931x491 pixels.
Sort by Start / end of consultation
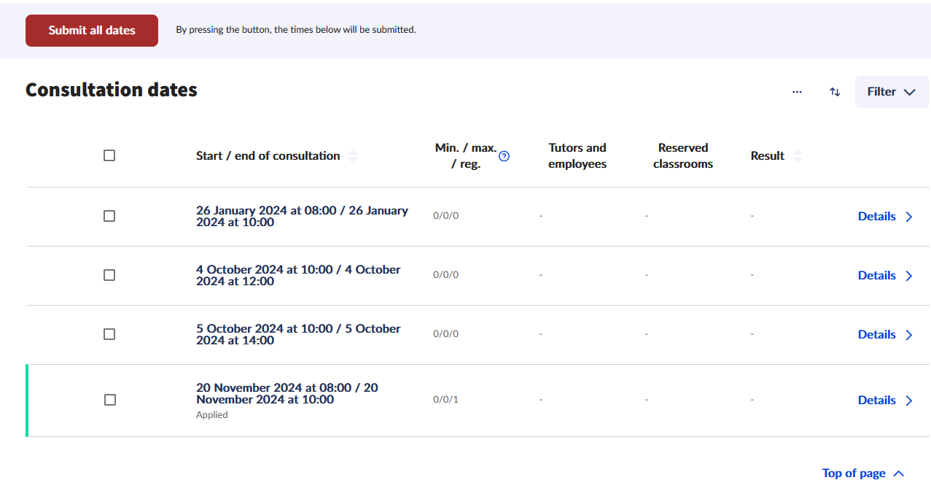pyautogui.click(x=353, y=156)
